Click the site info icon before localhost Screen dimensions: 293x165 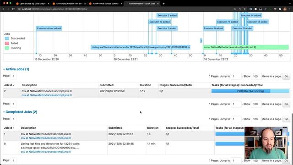point(19,9)
